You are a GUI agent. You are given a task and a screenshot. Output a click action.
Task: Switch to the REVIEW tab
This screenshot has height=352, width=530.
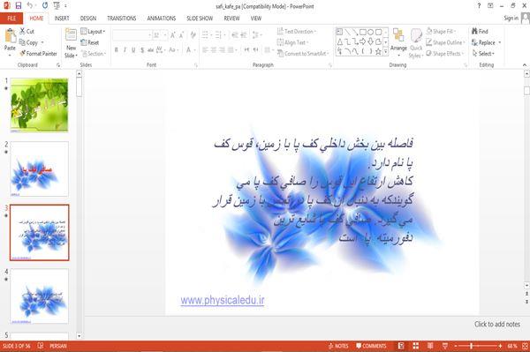tap(231, 19)
